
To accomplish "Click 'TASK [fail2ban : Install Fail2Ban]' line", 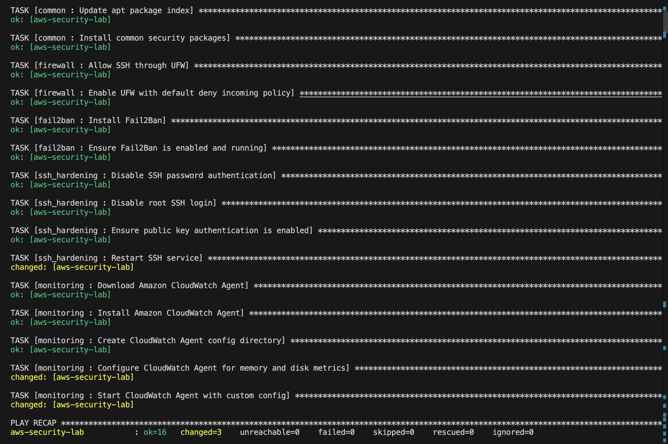I will click(x=336, y=120).
